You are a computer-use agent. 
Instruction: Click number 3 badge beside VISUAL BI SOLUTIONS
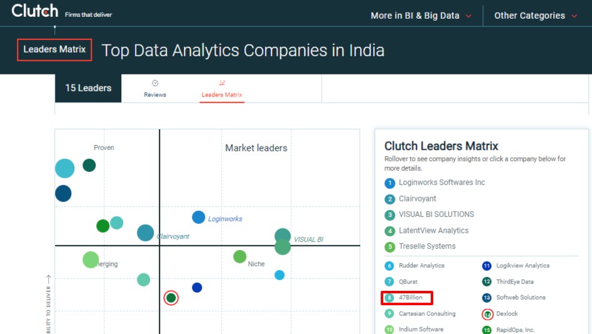[389, 215]
